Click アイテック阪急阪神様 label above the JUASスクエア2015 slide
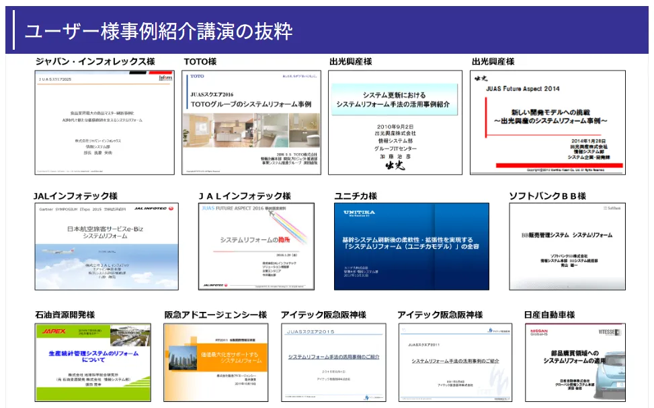Viewport: 654px width, 408px height. (x=324, y=315)
